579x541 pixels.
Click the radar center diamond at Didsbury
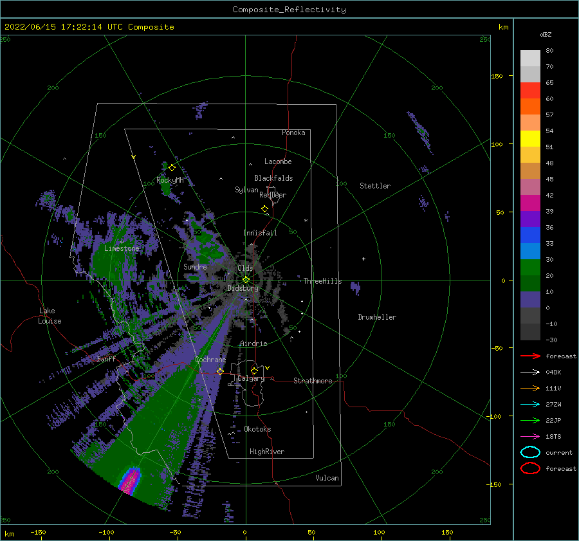coord(246,280)
